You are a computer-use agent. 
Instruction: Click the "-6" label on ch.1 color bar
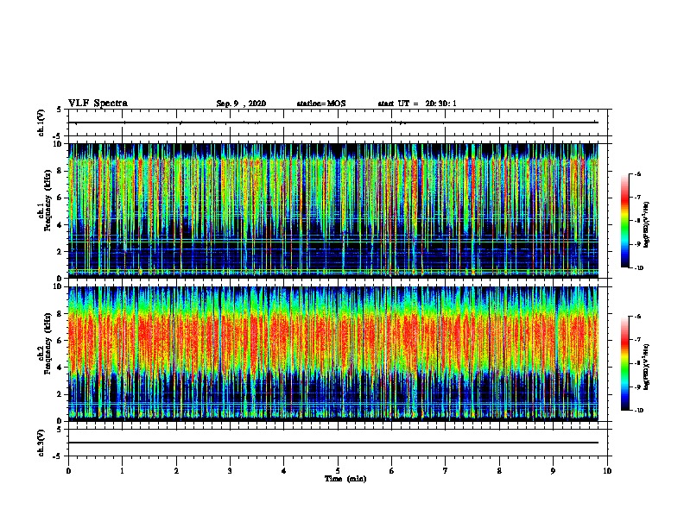[x=637, y=173]
